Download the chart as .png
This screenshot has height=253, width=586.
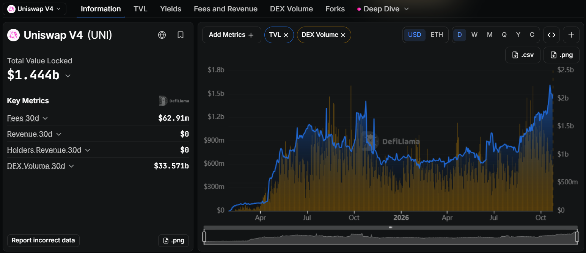(561, 55)
